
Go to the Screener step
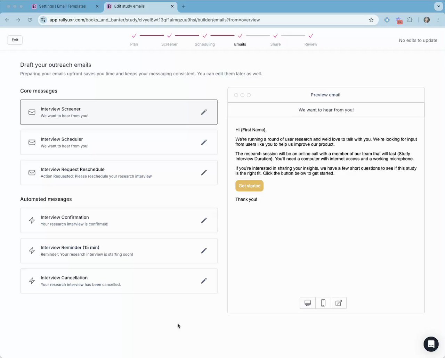pos(169,40)
